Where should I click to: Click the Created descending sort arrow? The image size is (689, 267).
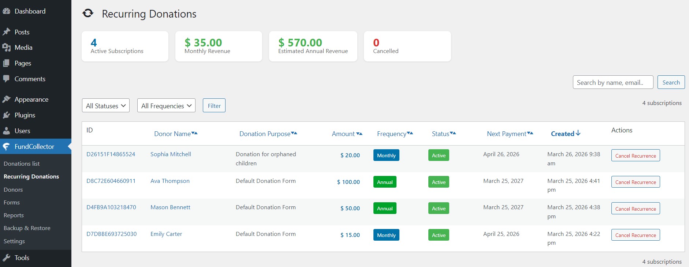click(578, 133)
